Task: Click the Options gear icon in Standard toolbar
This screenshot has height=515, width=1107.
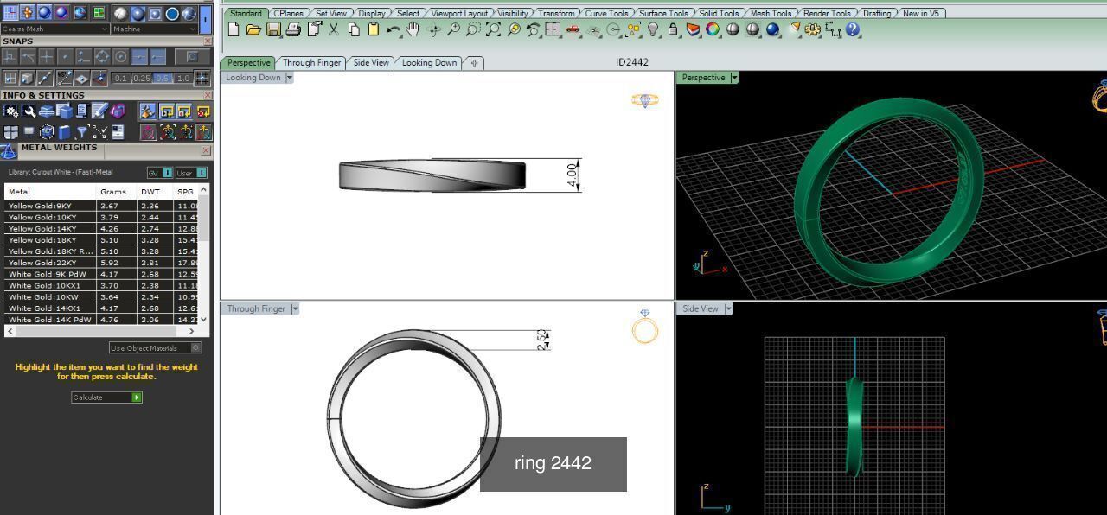Action: pyautogui.click(x=813, y=29)
